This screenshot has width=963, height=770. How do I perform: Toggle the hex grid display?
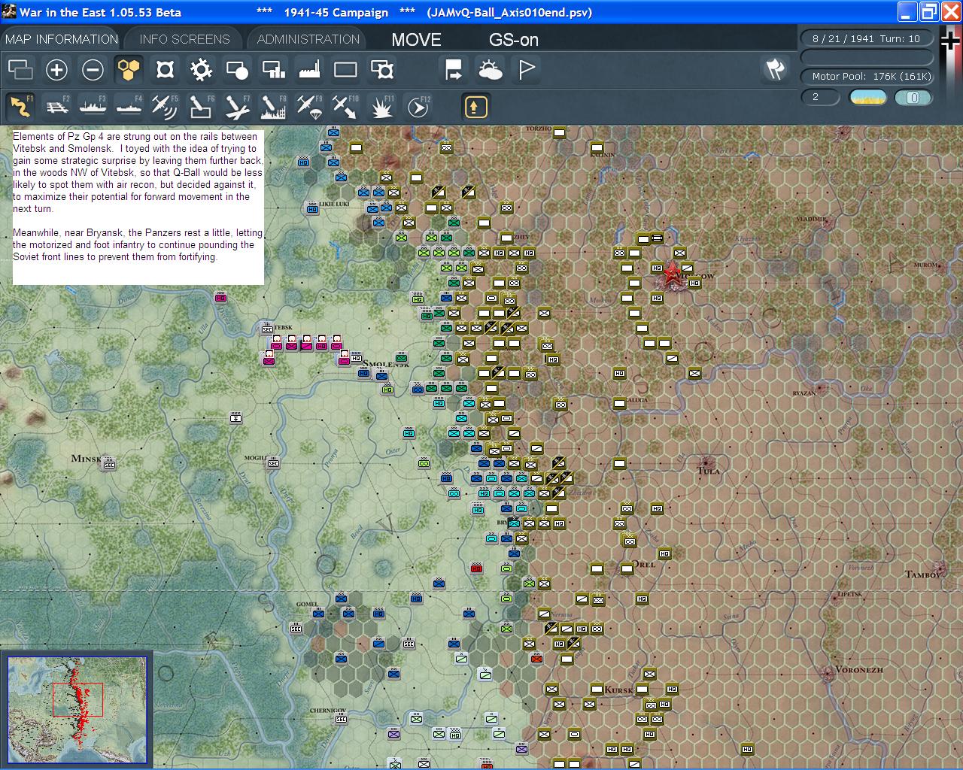tap(129, 70)
